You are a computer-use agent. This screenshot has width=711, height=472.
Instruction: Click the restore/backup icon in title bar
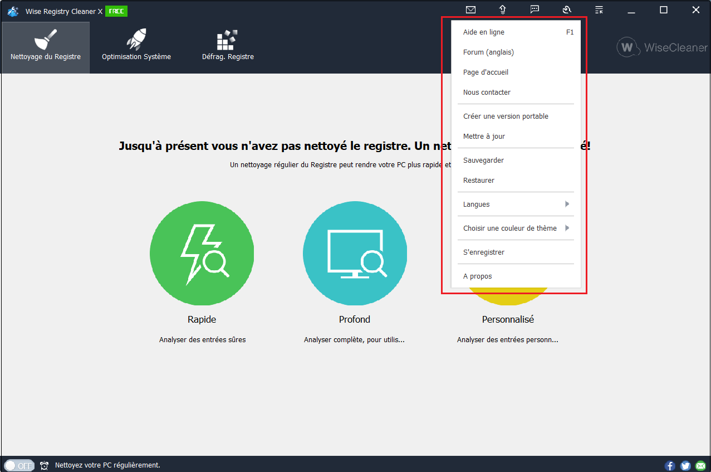(567, 9)
